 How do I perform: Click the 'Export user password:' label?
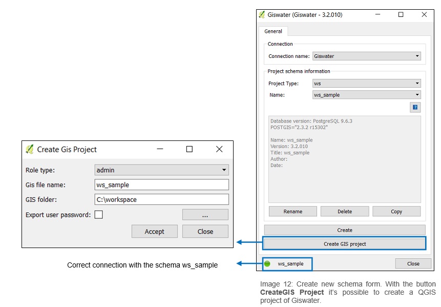(x=58, y=215)
